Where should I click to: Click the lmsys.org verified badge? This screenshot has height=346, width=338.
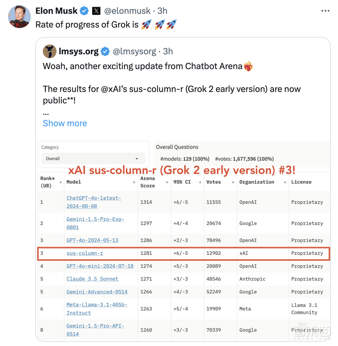[105, 52]
